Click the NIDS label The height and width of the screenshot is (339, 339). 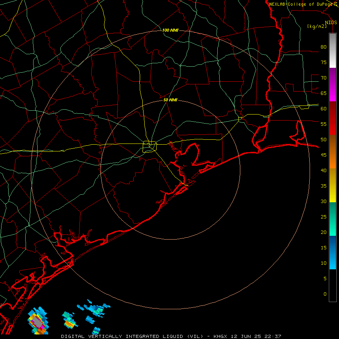[x=331, y=23]
